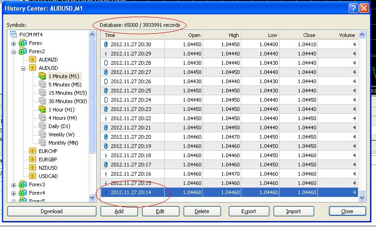
Task: Click the AUDUSD dollar symbol icon
Action: point(33,68)
